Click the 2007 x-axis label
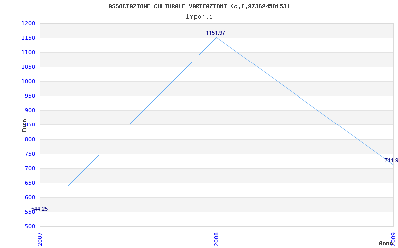Image resolution: width=398 pixels, height=248 pixels. click(x=40, y=239)
